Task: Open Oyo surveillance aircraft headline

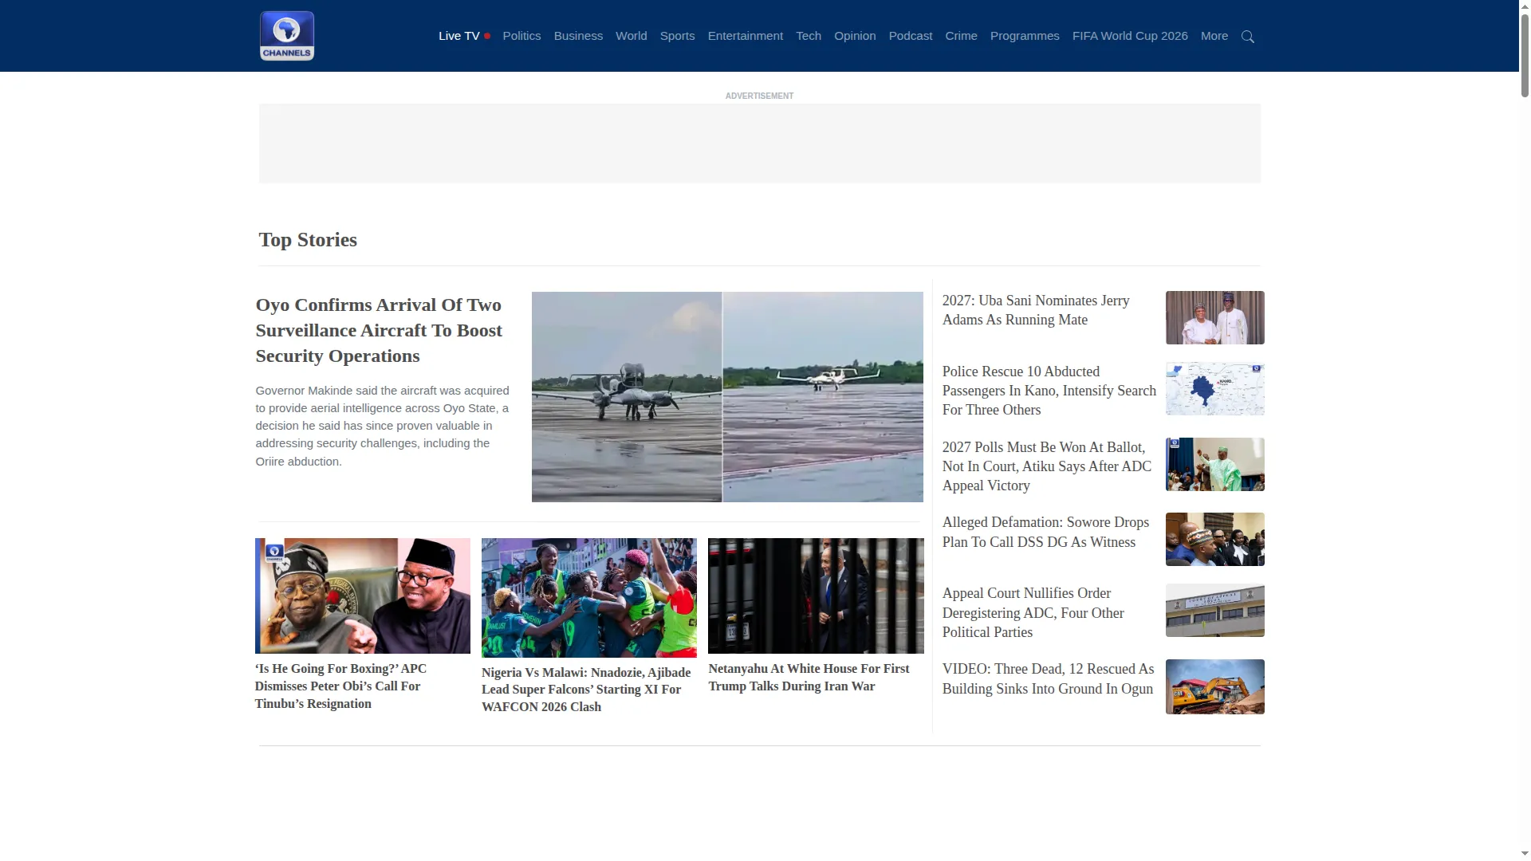Action: (379, 330)
